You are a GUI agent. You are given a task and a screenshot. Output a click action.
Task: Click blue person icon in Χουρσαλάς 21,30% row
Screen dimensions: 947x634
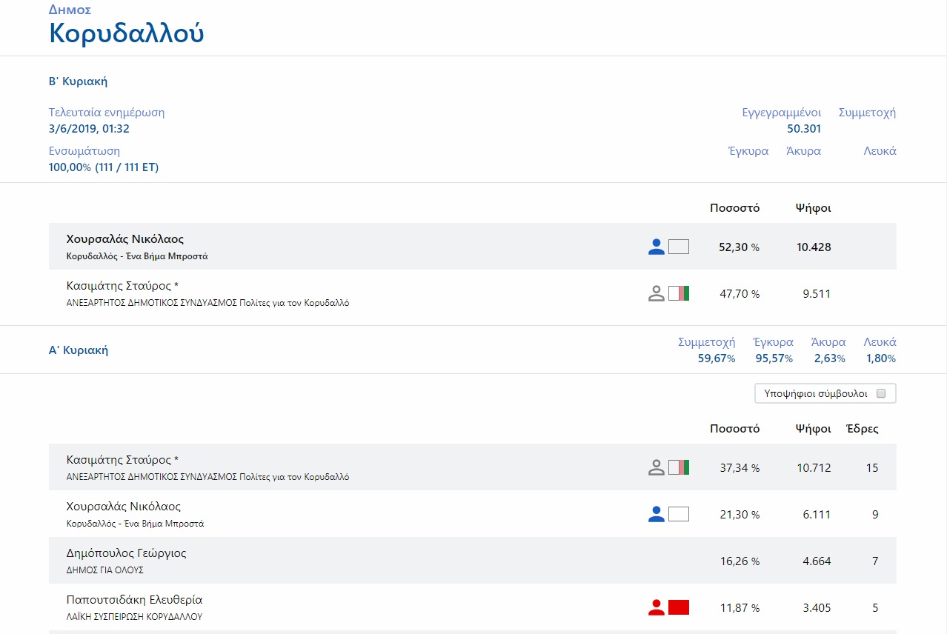point(657,514)
